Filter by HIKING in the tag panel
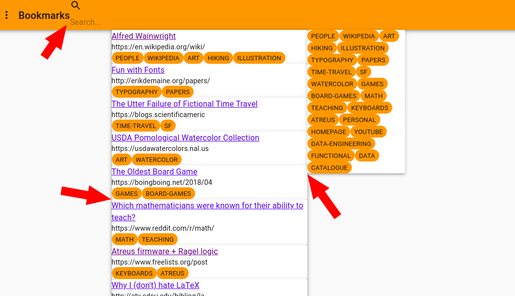This screenshot has height=296, width=515. (x=322, y=48)
